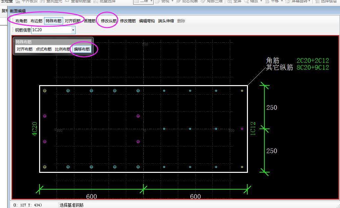Click into the 钢筋信息 field showing 1C20
340x208 pixels.
point(51,30)
